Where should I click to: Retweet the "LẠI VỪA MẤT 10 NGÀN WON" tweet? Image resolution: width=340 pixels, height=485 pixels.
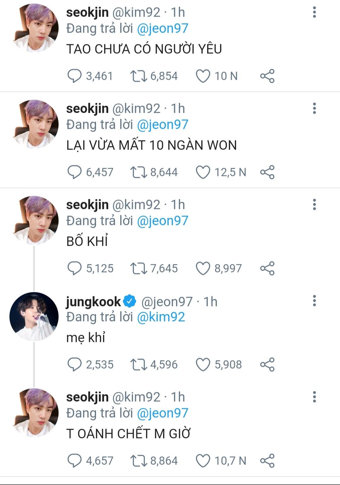point(138,172)
